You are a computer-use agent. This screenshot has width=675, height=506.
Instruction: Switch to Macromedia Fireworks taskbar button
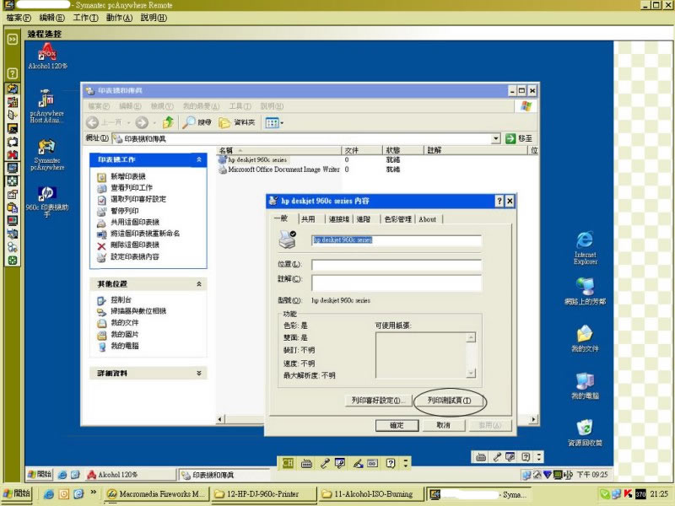156,494
